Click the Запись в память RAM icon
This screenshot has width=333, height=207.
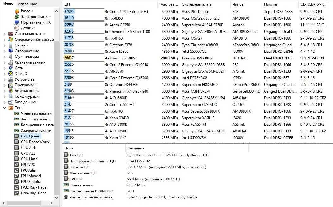click(x=17, y=119)
